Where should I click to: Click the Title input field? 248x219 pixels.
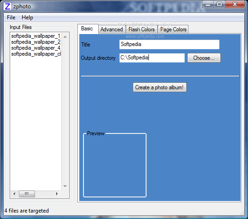[169, 44]
